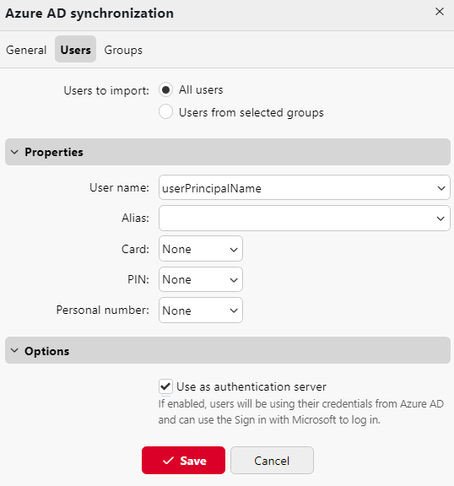Viewport: 454px width, 486px height.
Task: Switch to the General tab
Action: coord(26,50)
